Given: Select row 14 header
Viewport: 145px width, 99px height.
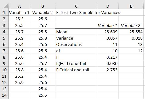Looking at the screenshot, I should tap(4, 95).
